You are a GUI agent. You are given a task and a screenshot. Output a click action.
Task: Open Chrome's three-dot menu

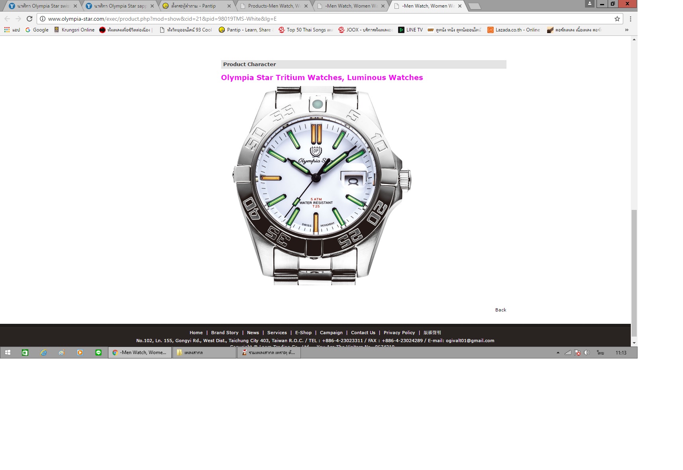[x=630, y=19]
